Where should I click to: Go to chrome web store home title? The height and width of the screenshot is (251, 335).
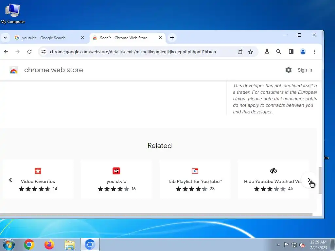(54, 70)
